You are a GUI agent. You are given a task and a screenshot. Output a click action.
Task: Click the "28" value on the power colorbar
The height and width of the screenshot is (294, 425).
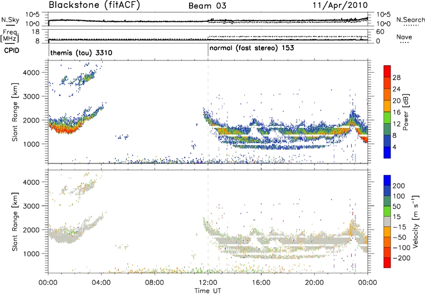tap(396, 77)
